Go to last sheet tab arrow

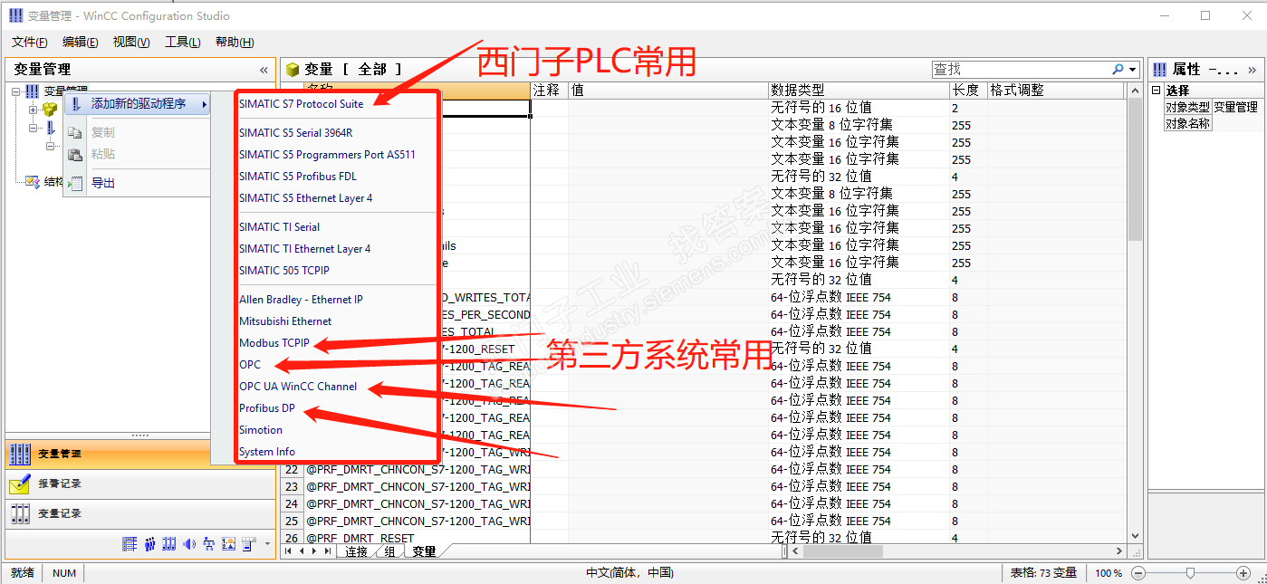(x=328, y=551)
